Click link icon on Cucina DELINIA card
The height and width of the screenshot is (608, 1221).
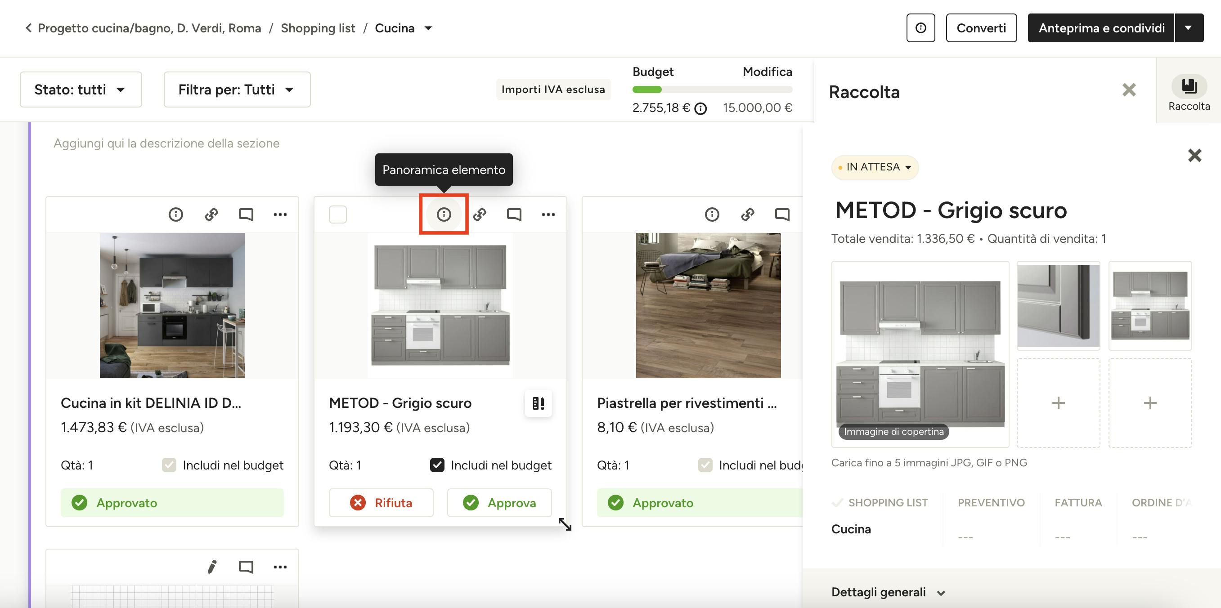pos(211,214)
